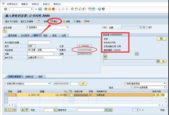Open the 系统 menu

click(x=46, y=4)
